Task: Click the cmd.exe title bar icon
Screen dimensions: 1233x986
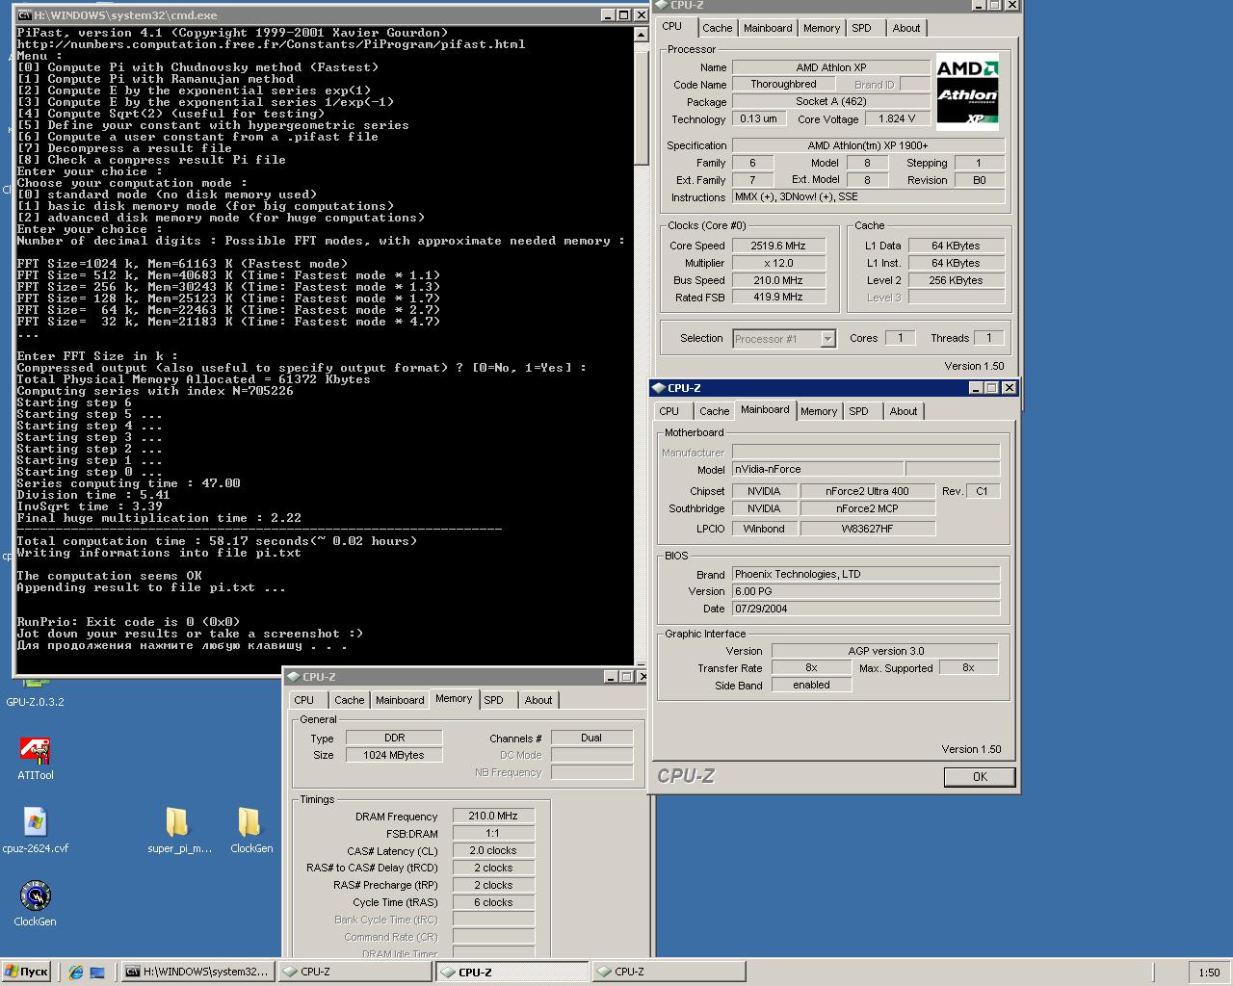Action: (x=24, y=15)
